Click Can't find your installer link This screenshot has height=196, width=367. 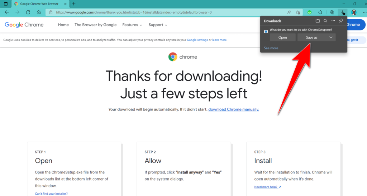point(51,193)
